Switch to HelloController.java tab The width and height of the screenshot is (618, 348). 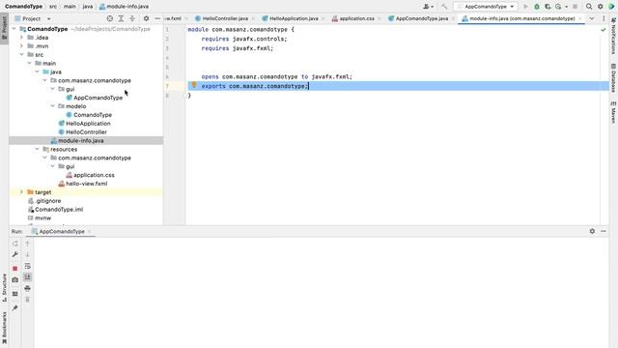(x=225, y=18)
